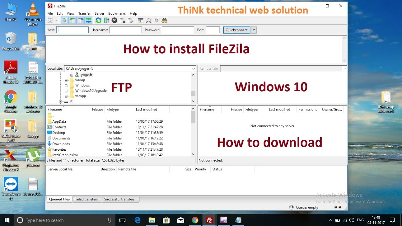Select the parent directory '..' row
The image size is (402, 226).
point(118,116)
